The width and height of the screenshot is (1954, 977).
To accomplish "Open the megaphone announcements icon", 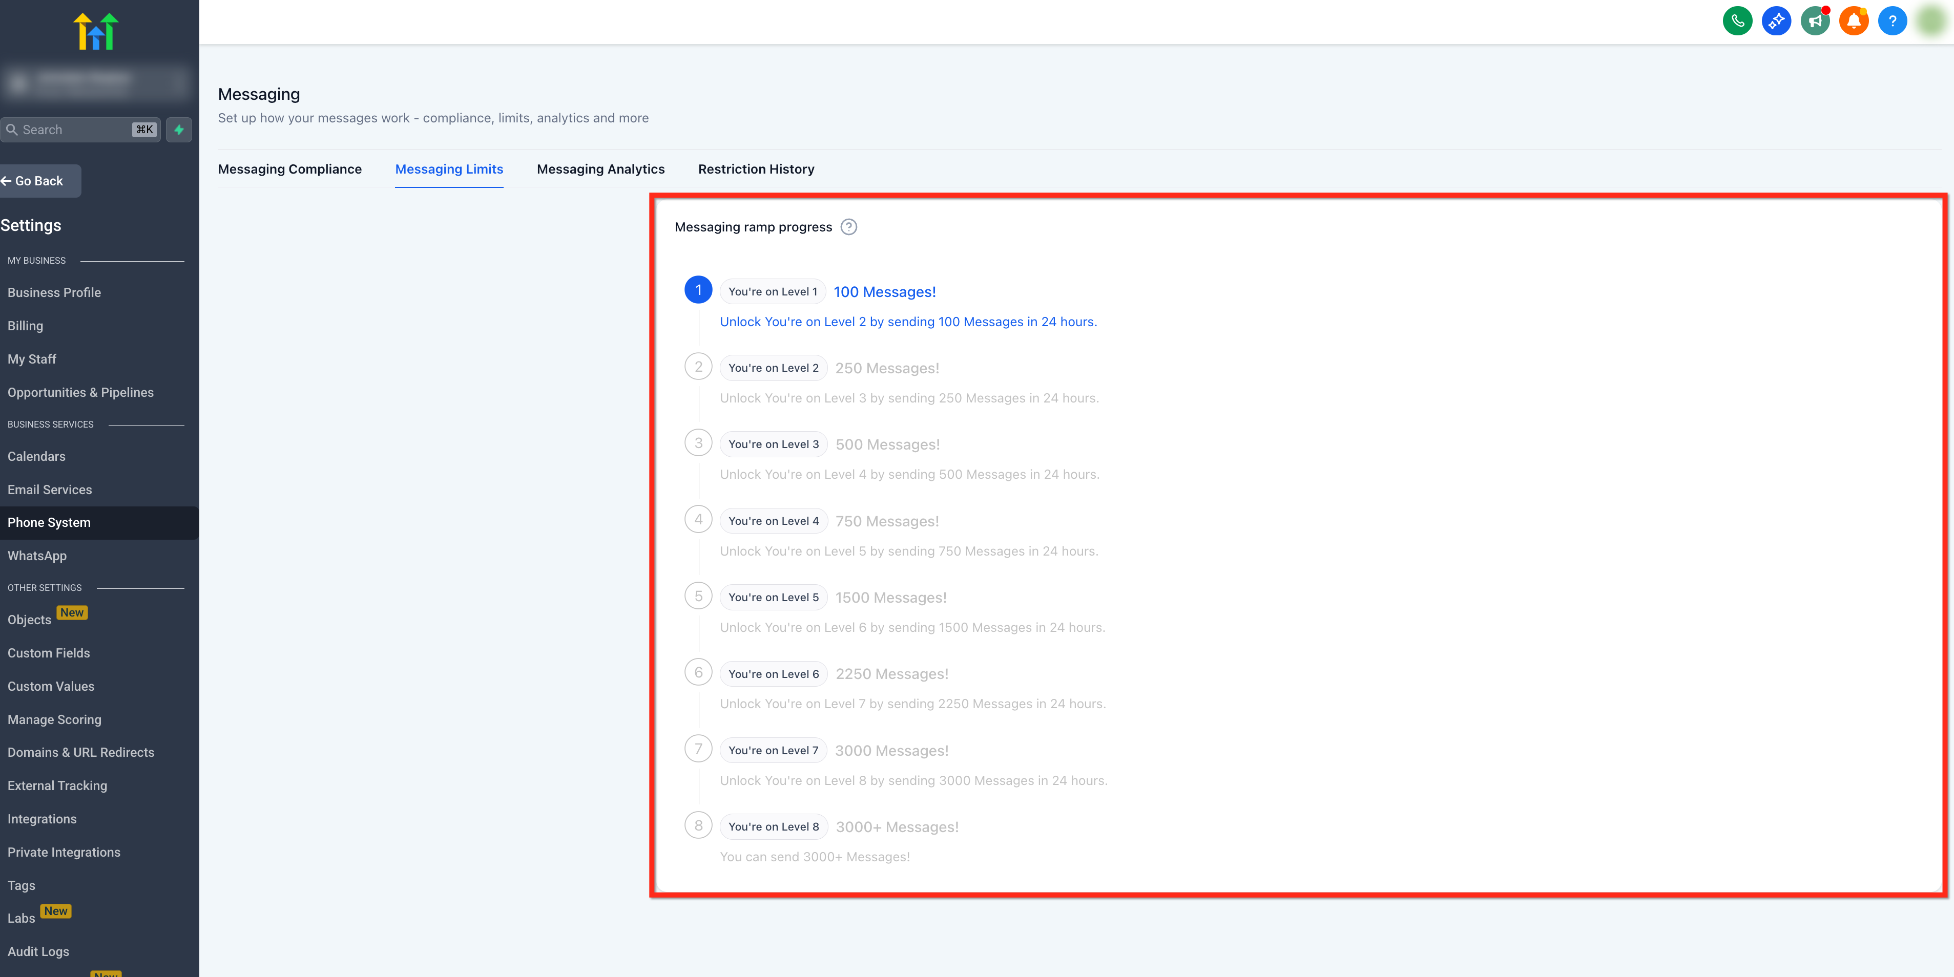I will point(1815,21).
